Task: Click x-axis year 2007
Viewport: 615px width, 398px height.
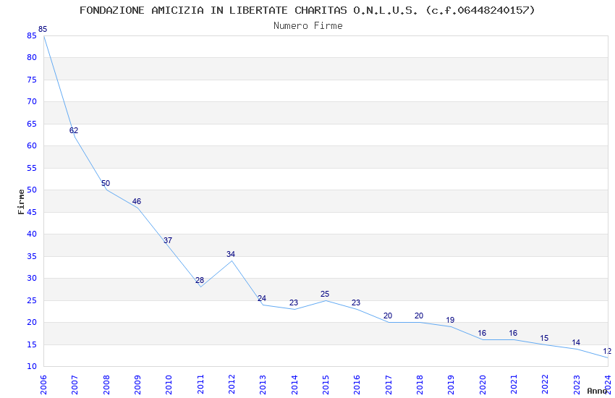Action: (75, 384)
